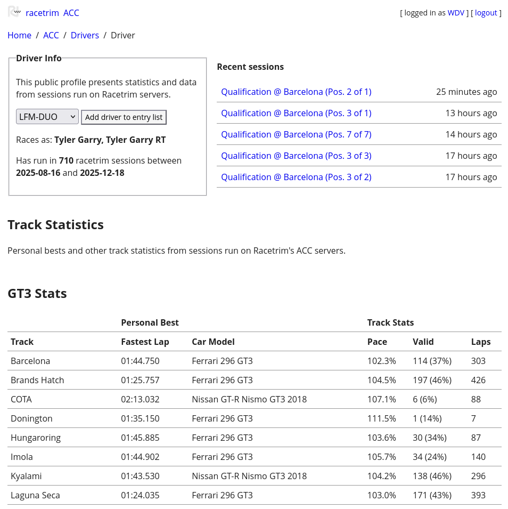The width and height of the screenshot is (508, 509).
Task: Open Qualification @ Barcelona (Pos. 3 of 2)
Action: point(296,177)
